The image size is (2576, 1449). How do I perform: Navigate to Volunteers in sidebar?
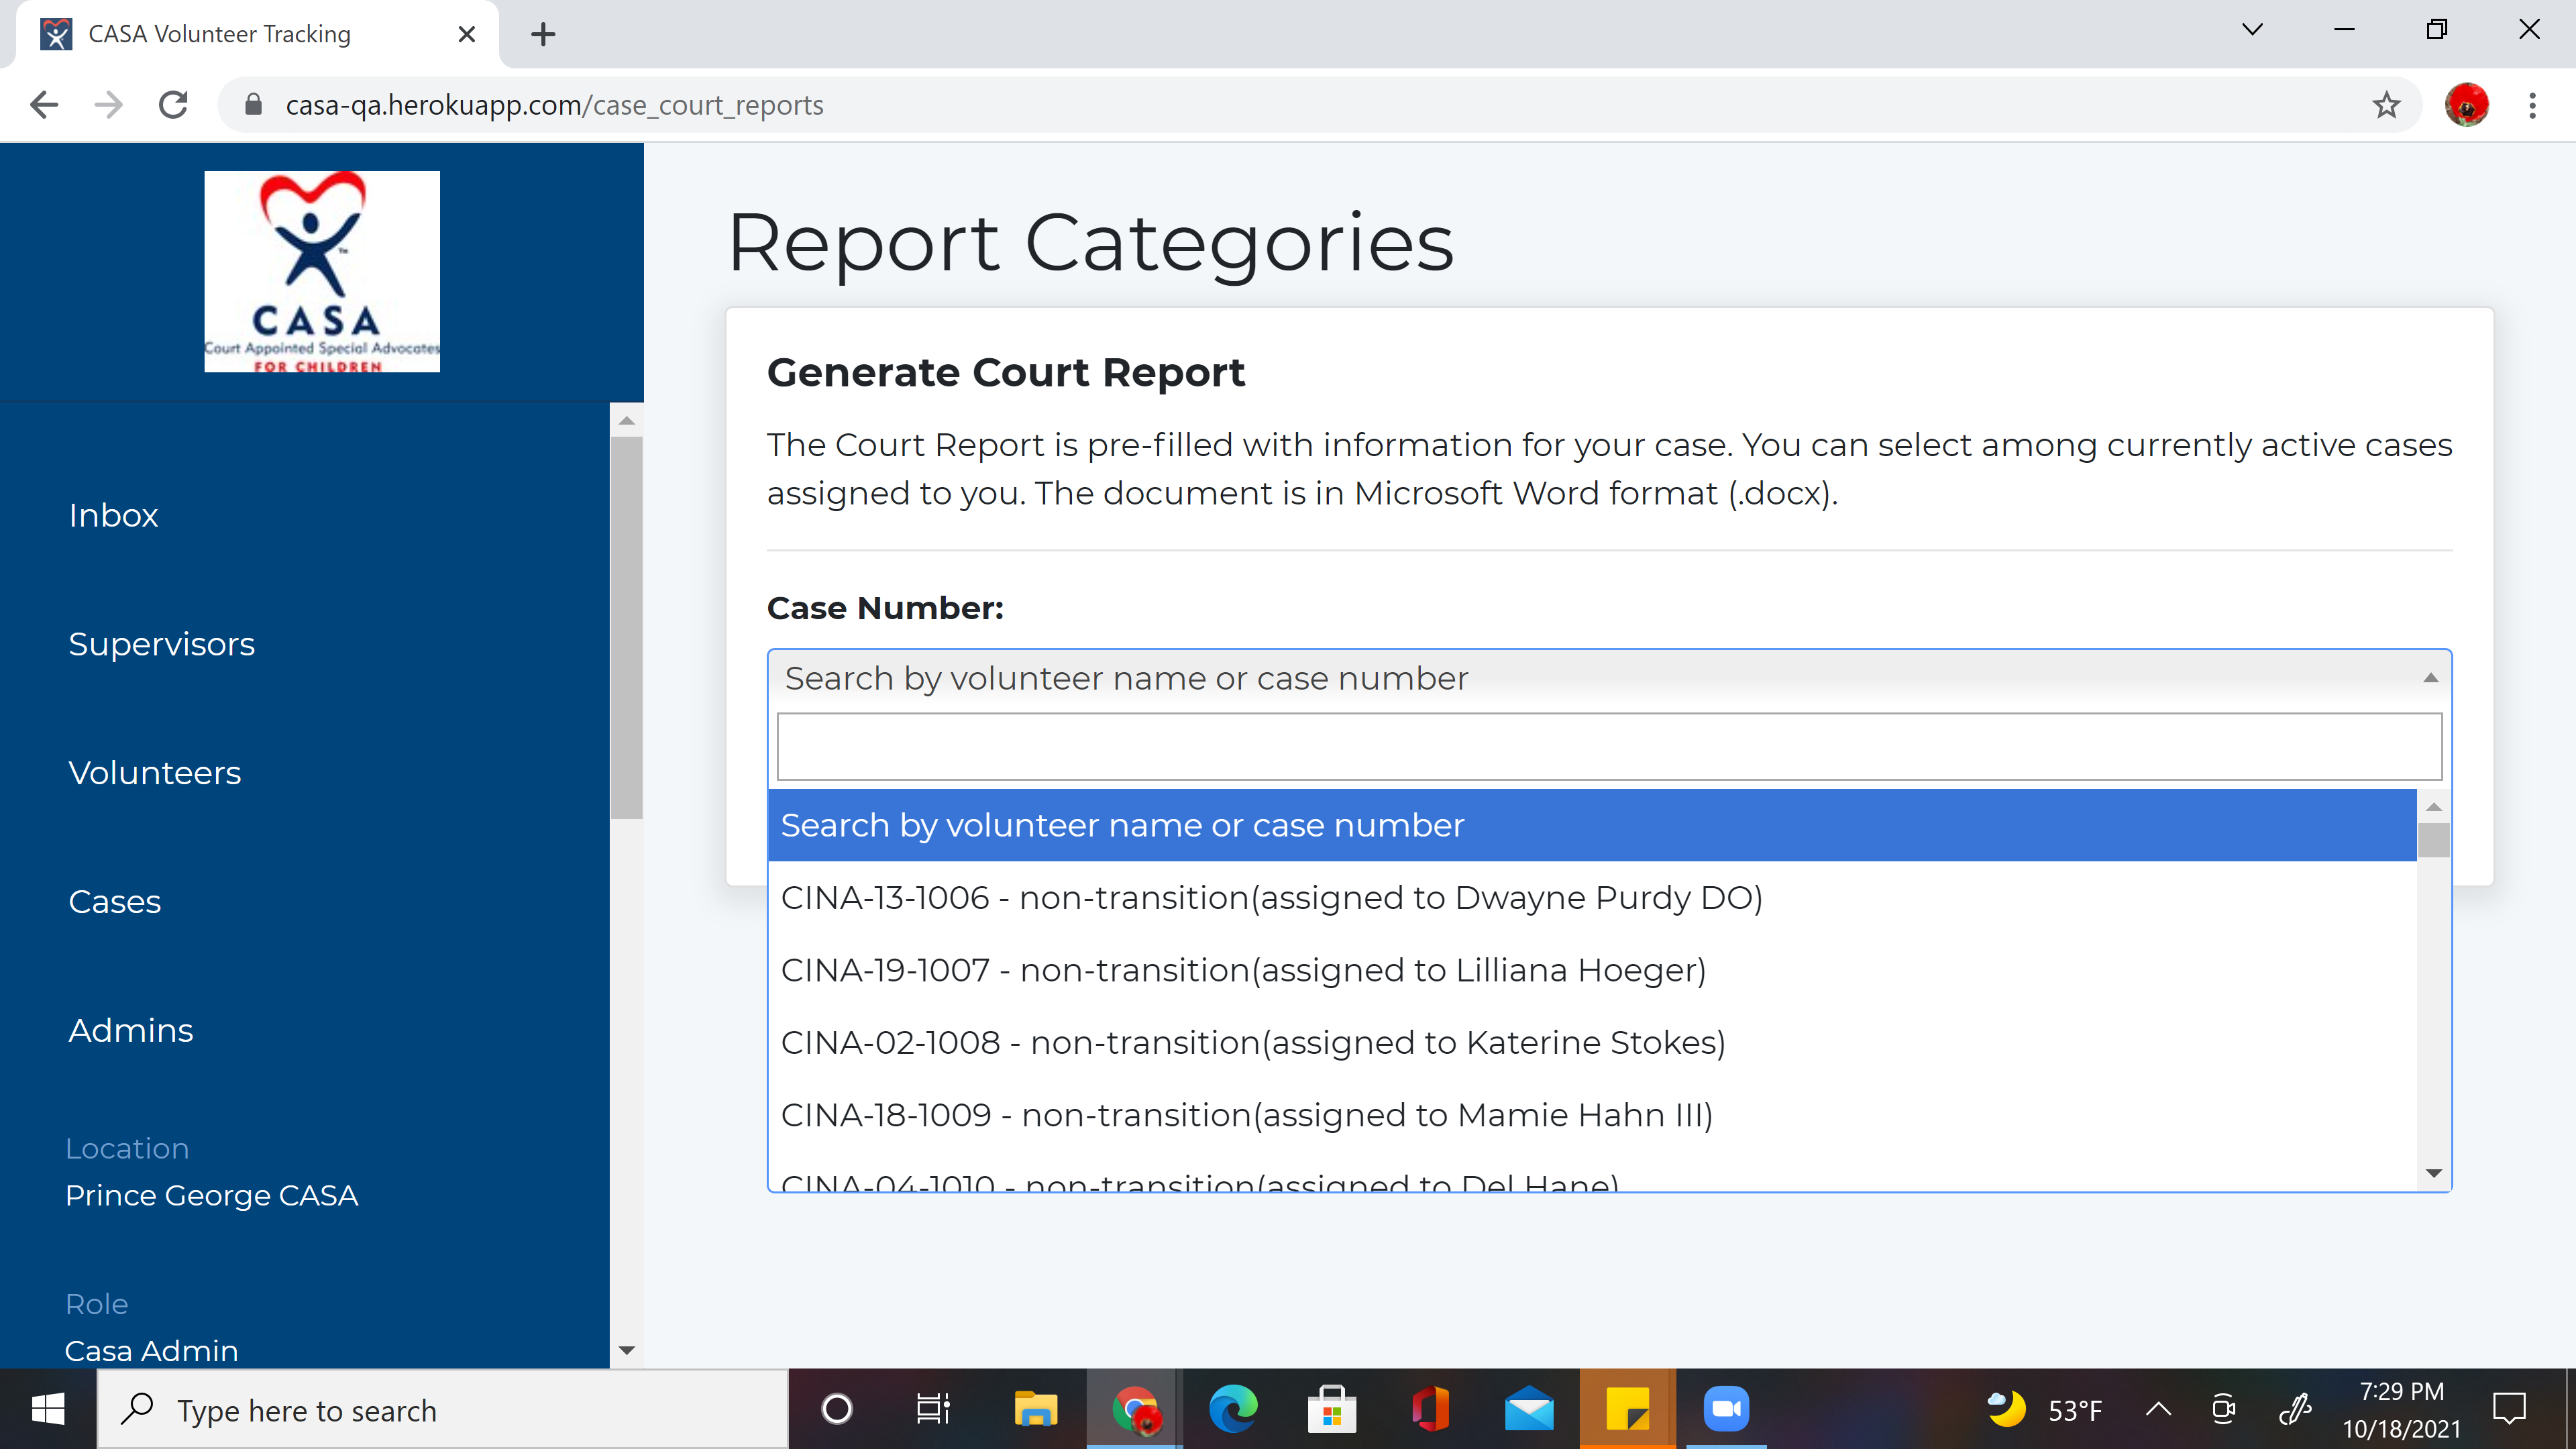(x=154, y=773)
